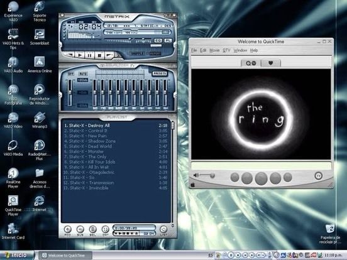Open the Help menu in QuickTime
Screen dimensions: 347x260
254,50
